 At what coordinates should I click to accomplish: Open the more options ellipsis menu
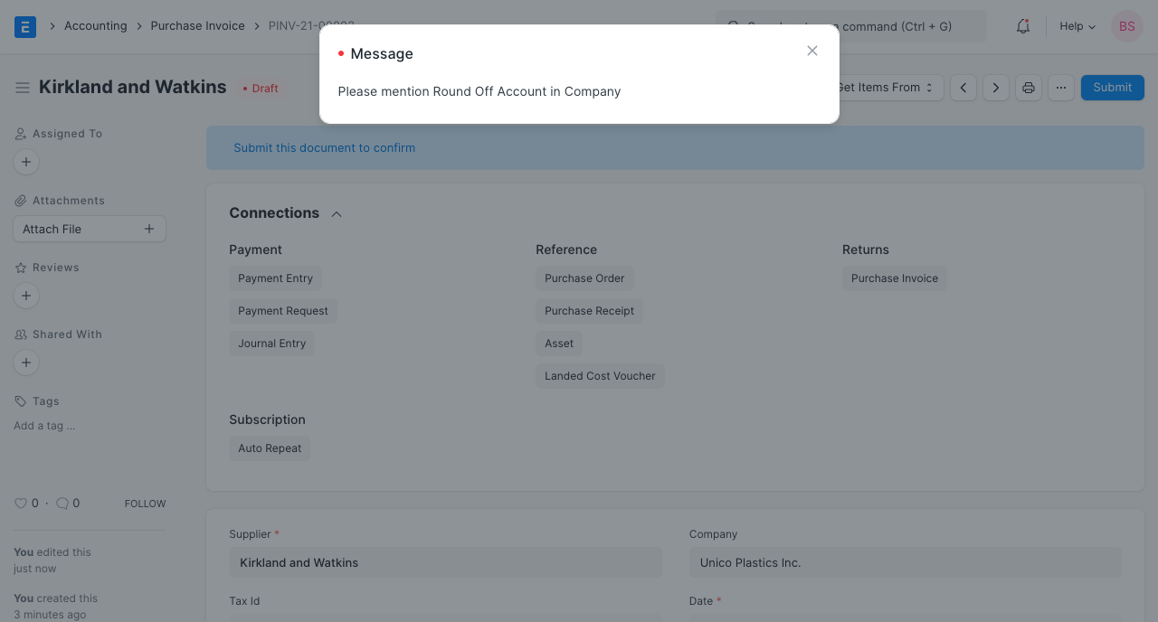(1060, 87)
